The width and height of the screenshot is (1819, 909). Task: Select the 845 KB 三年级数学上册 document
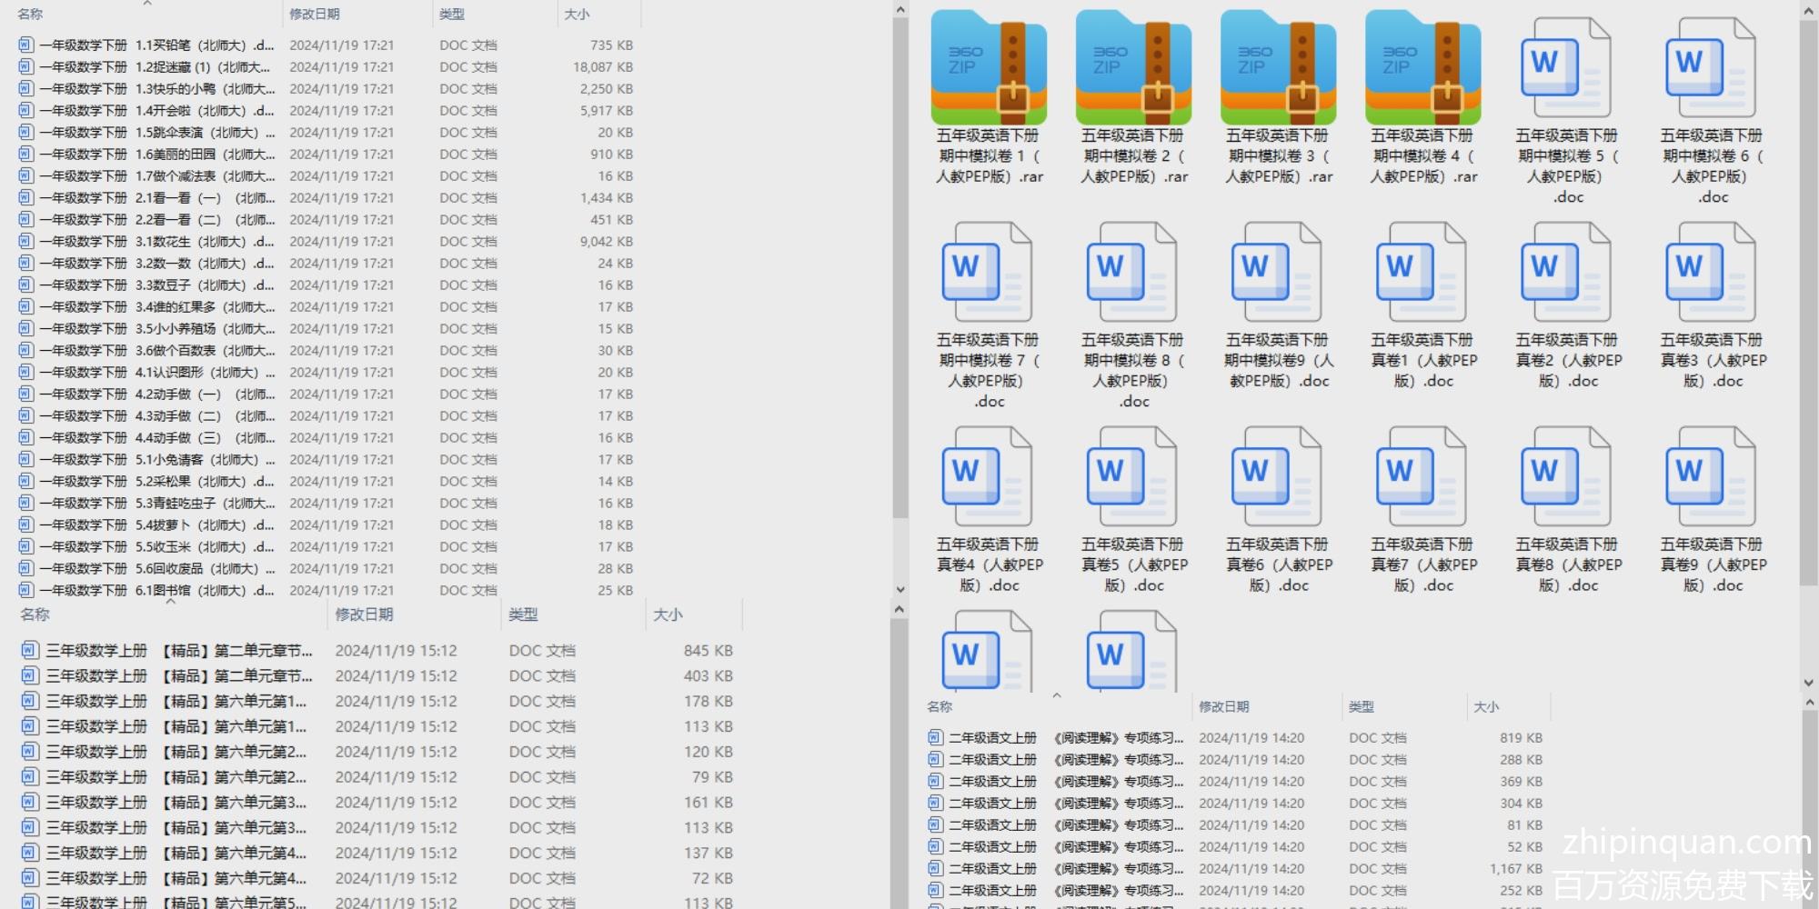click(179, 651)
